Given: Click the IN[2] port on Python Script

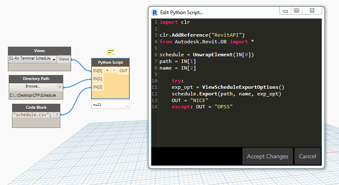Looking at the screenshot, I should [97, 87].
